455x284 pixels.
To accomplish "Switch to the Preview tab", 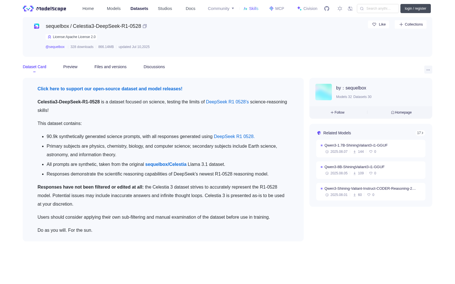I will [x=70, y=67].
